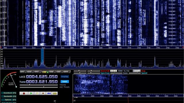Click the Waterfall label
The height and width of the screenshot is (103, 184).
105,71
